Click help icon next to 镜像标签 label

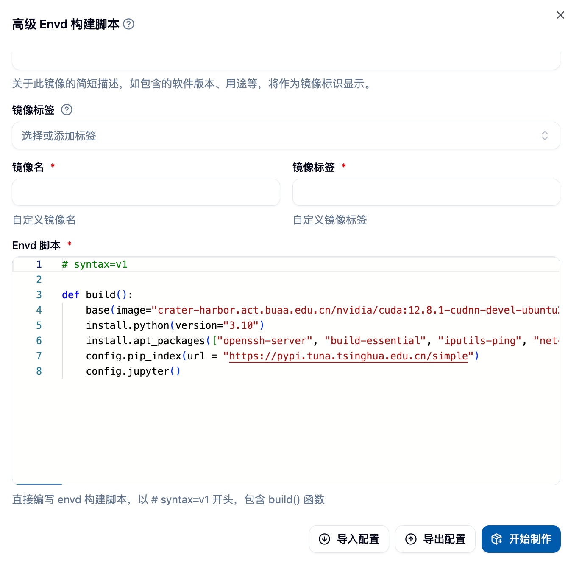(67, 110)
